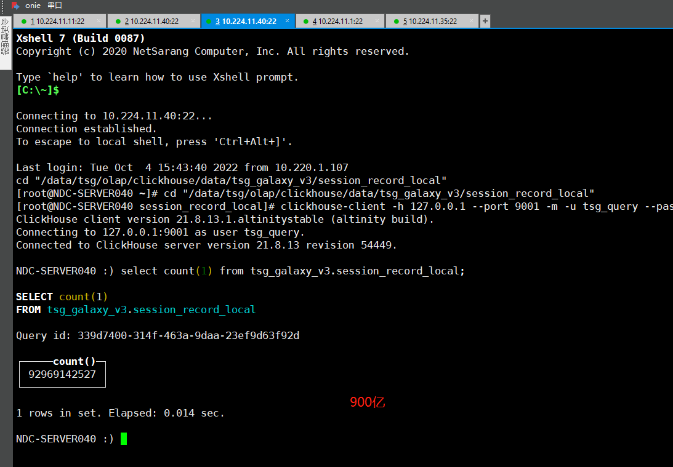
Task: Click the onie quick-launch icon
Action: click(16, 6)
